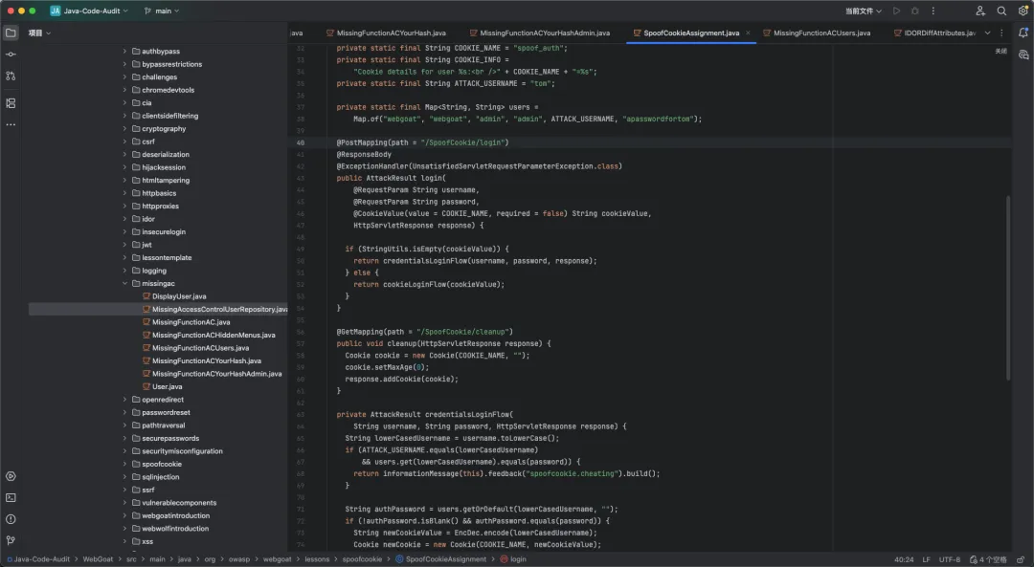Viewport: 1034px width, 567px height.
Task: Open the main branch dropdown
Action: click(162, 11)
